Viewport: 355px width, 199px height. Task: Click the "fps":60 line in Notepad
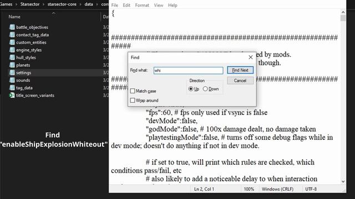pos(206,112)
